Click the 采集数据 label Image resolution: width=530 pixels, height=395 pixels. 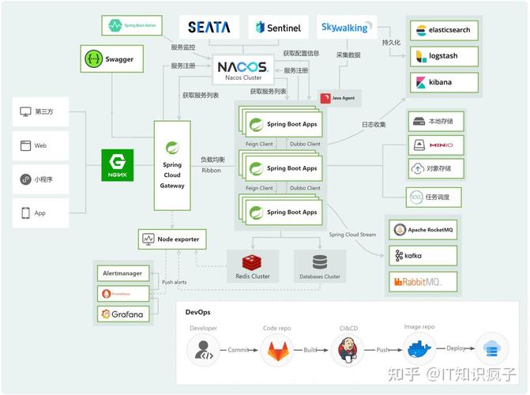click(x=348, y=55)
